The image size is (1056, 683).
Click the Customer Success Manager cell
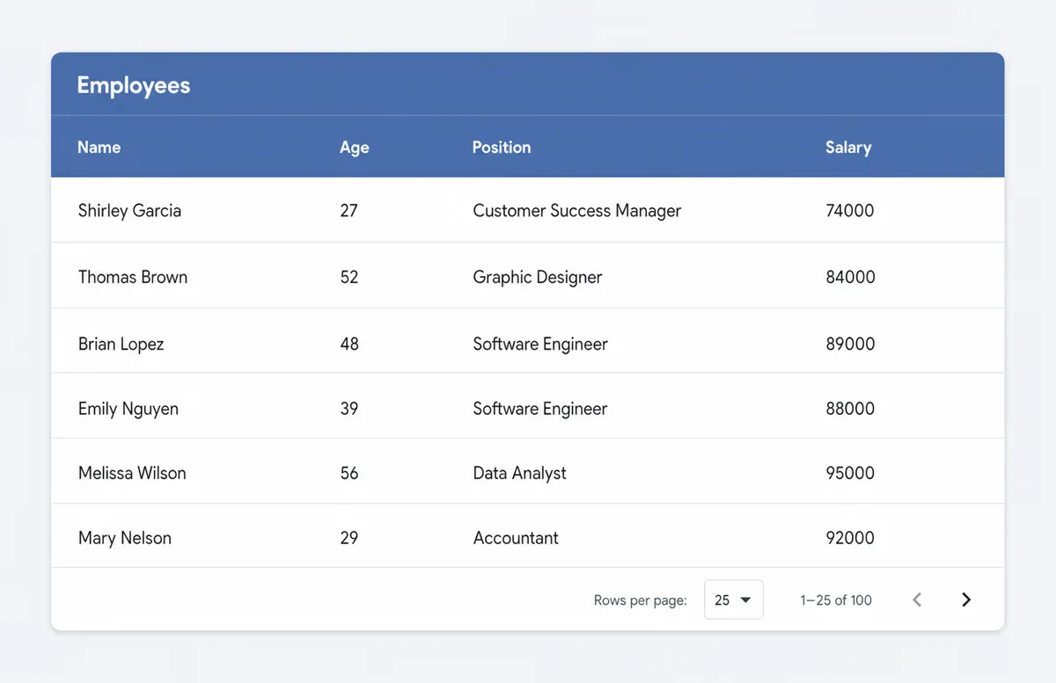(x=577, y=211)
